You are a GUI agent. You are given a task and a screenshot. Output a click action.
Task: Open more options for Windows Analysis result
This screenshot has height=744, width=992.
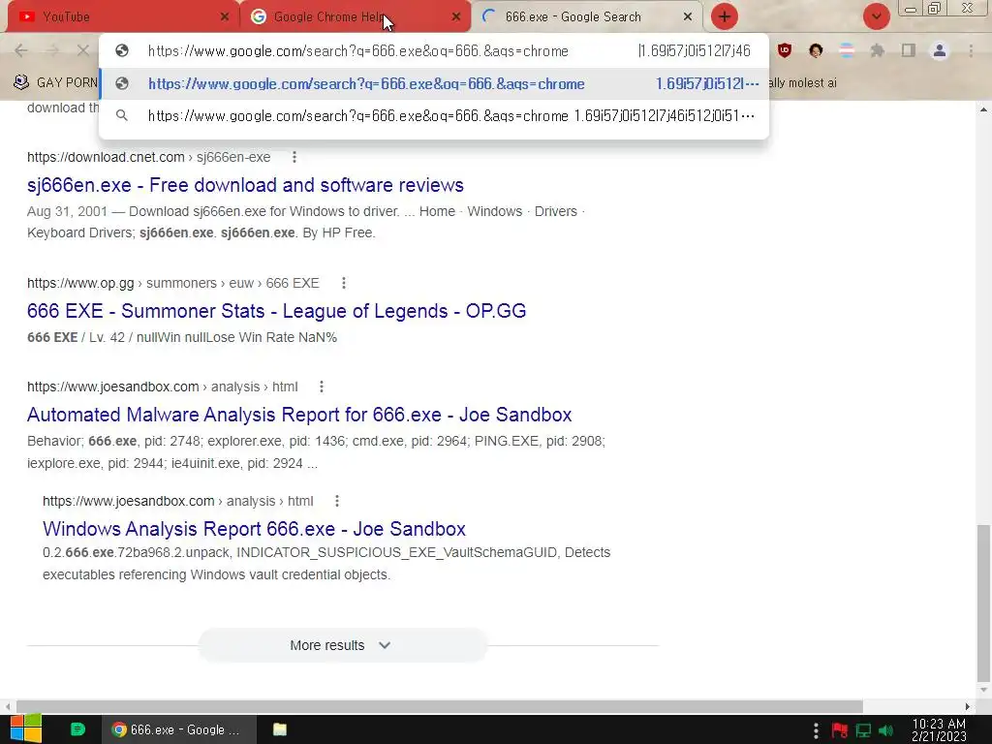pyautogui.click(x=337, y=501)
